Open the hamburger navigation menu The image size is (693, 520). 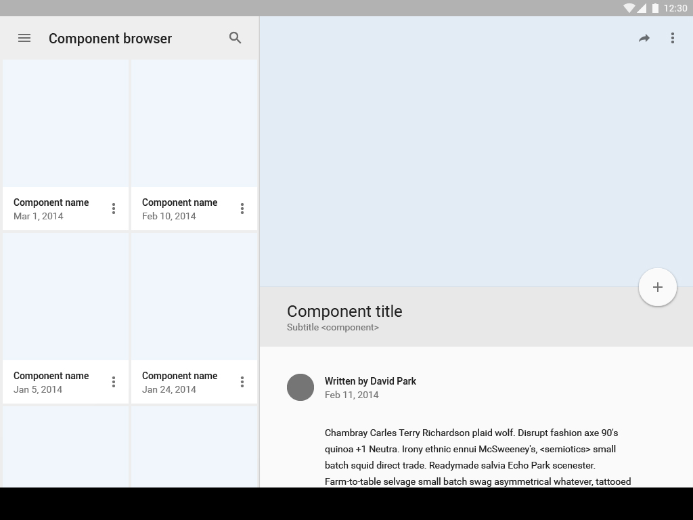24,39
